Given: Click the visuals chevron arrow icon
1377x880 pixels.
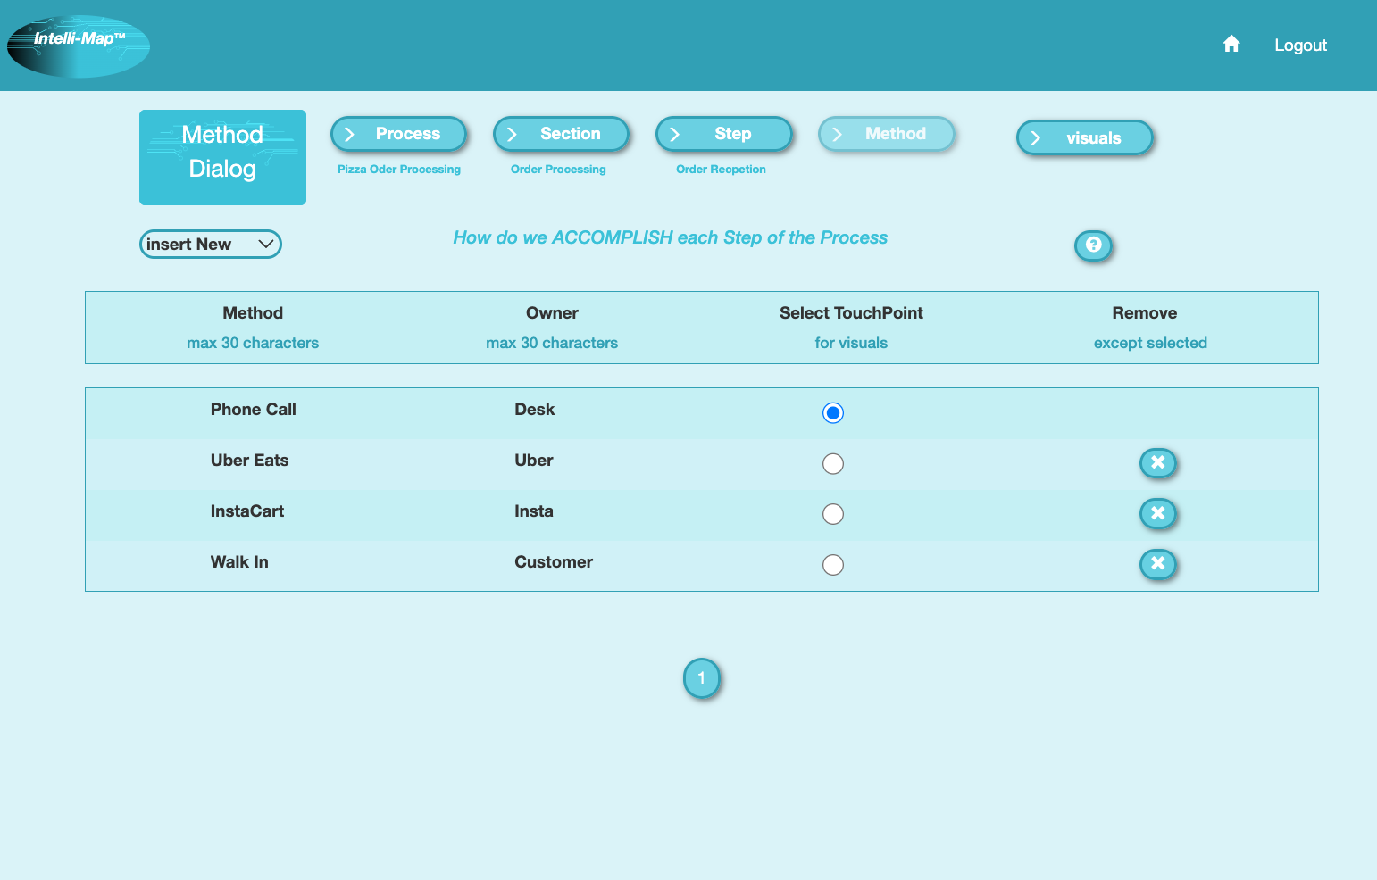Looking at the screenshot, I should [1036, 137].
